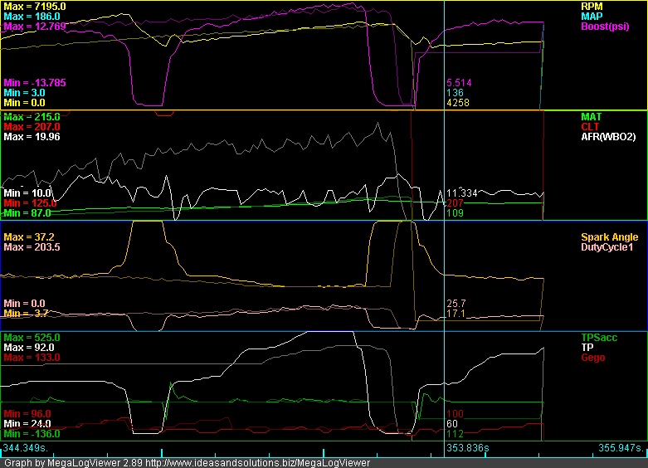The height and width of the screenshot is (468, 648).
Task: Click the Max = 186.0 MAP value
Action: pyautogui.click(x=32, y=17)
